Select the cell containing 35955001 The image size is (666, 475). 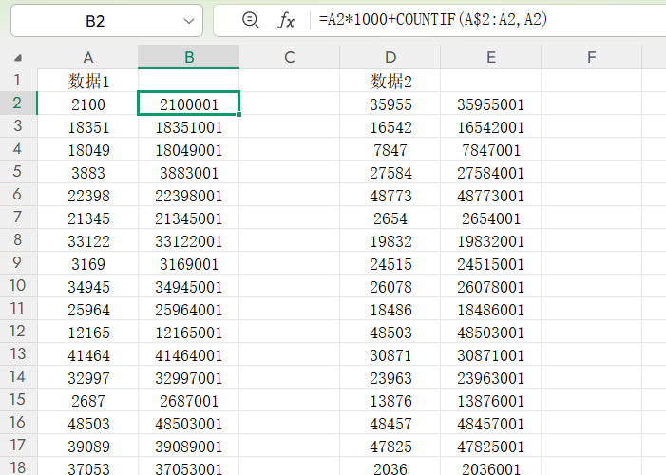click(x=490, y=104)
